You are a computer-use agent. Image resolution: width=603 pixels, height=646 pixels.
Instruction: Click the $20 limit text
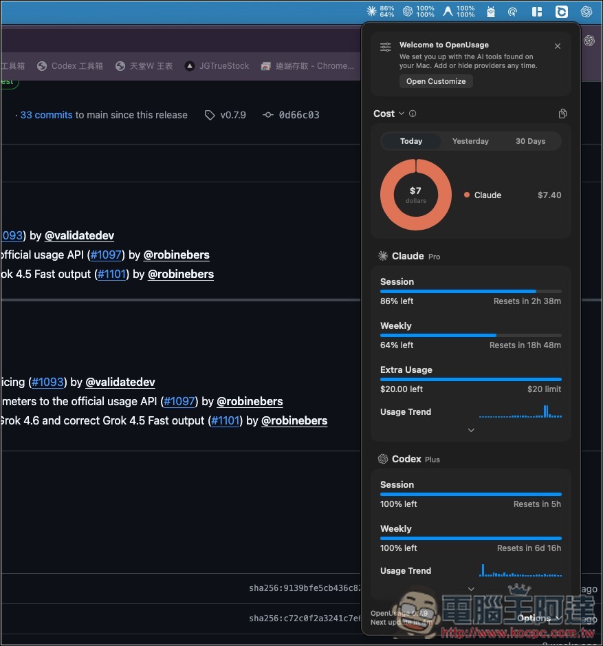click(x=544, y=389)
